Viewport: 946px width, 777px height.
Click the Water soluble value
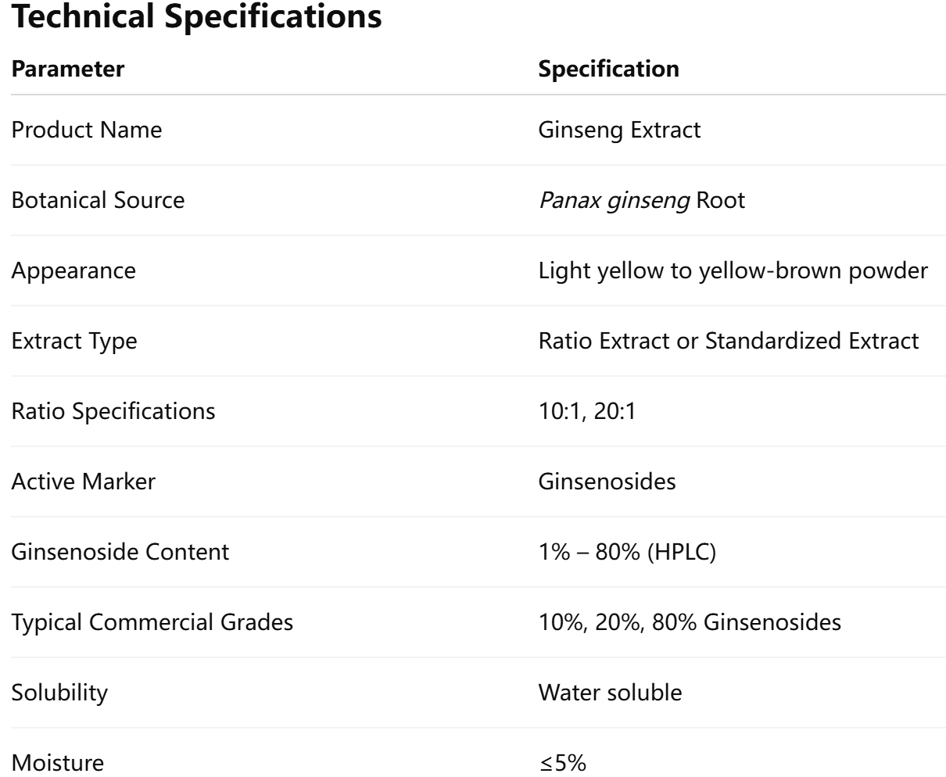pos(610,693)
